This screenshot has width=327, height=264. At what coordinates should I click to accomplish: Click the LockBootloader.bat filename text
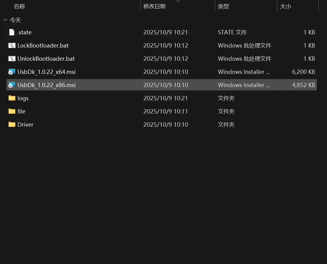pyautogui.click(x=43, y=45)
